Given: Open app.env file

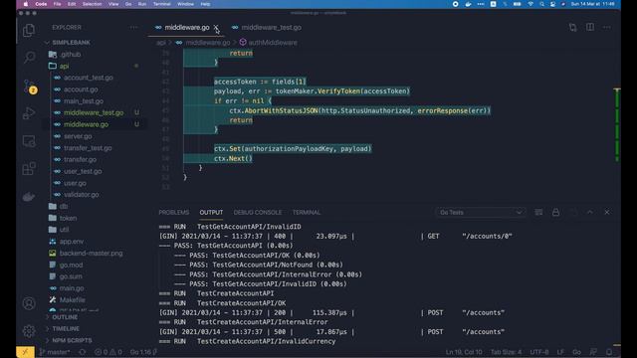Looking at the screenshot, I should coord(72,241).
